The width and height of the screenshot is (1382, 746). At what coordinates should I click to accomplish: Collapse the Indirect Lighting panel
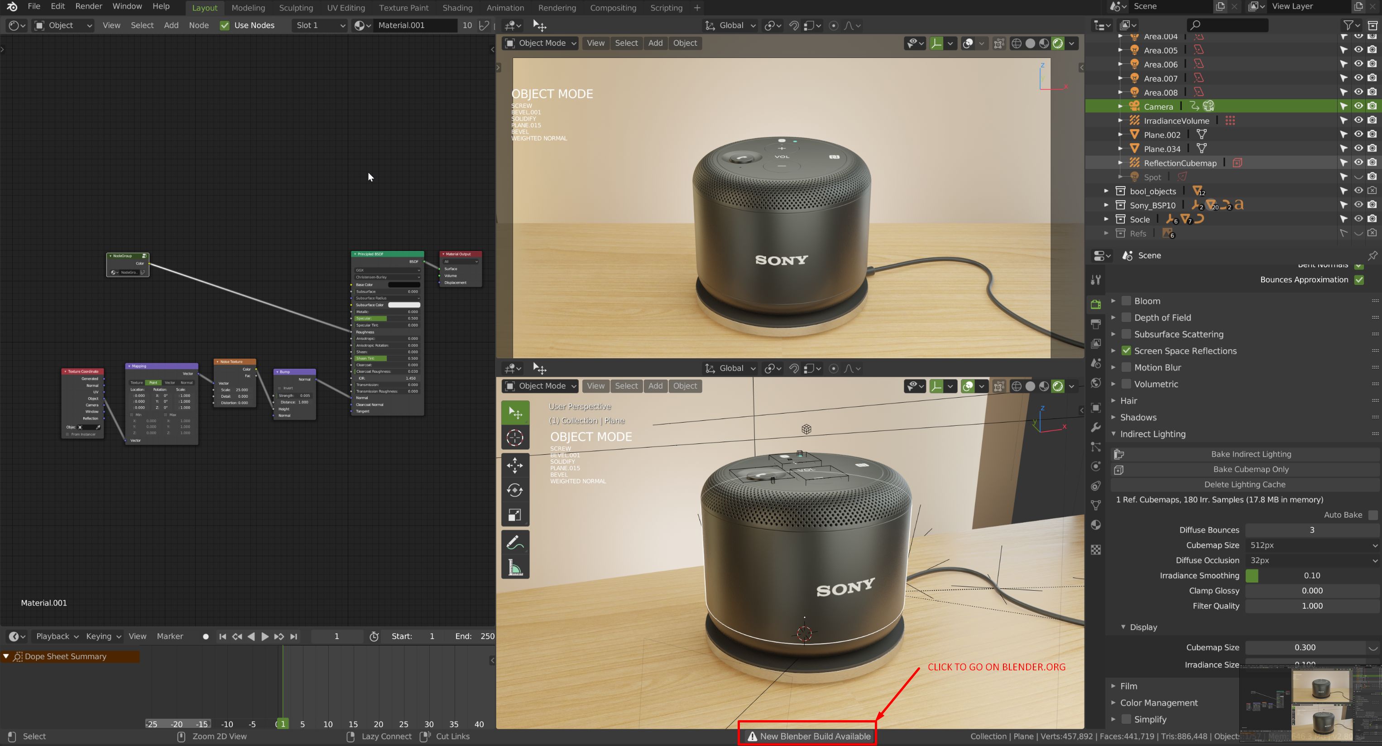(1114, 433)
